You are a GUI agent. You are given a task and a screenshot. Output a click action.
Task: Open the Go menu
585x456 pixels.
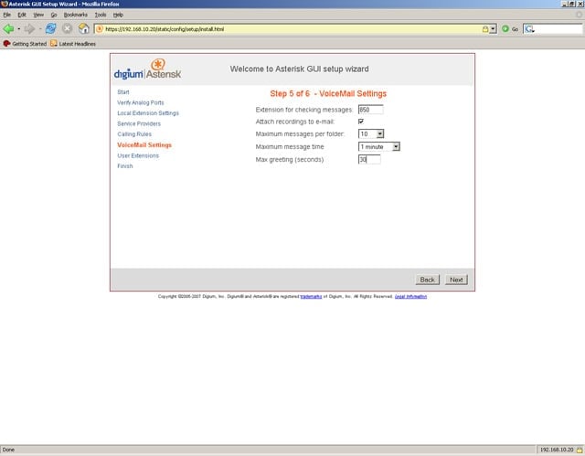(54, 15)
